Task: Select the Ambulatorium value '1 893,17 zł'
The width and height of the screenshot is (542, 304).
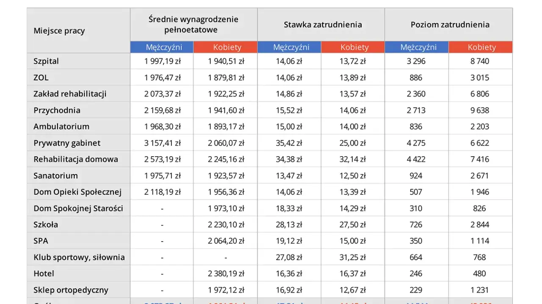Action: pyautogui.click(x=226, y=127)
